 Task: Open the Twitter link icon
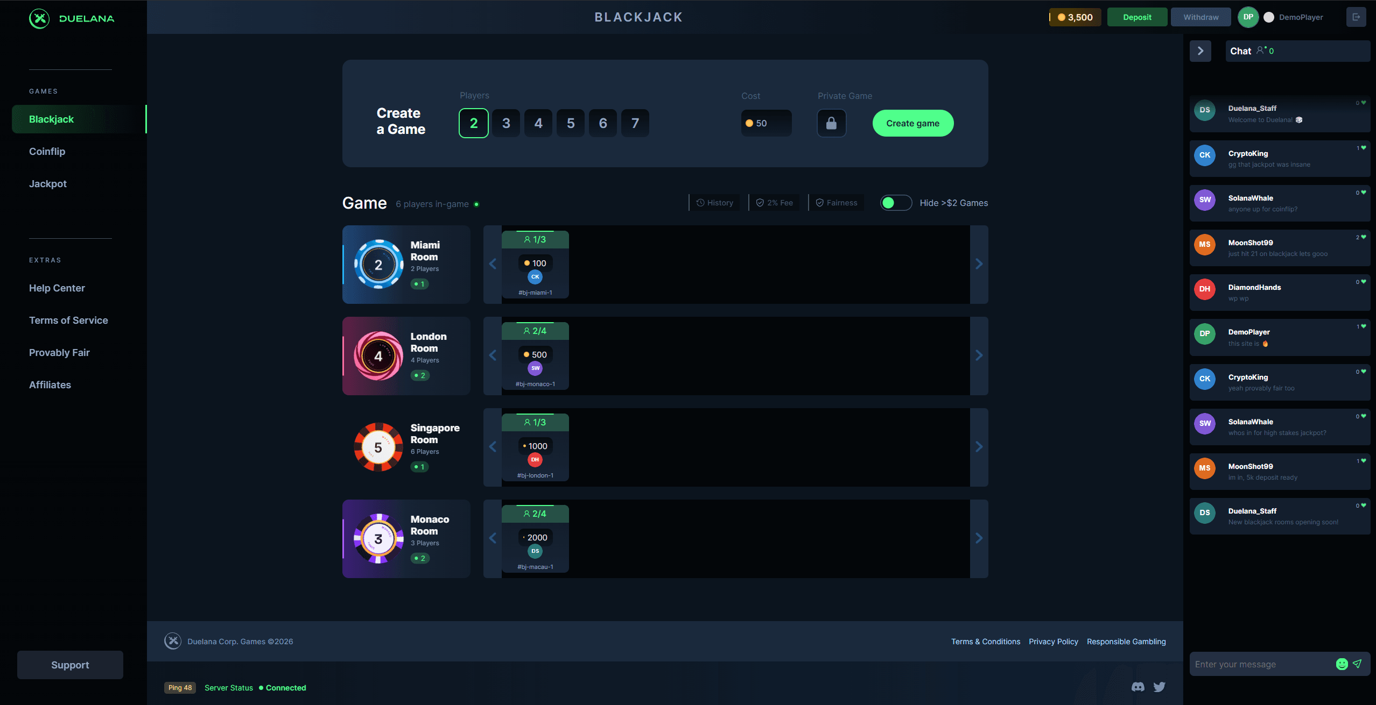coord(1159,687)
